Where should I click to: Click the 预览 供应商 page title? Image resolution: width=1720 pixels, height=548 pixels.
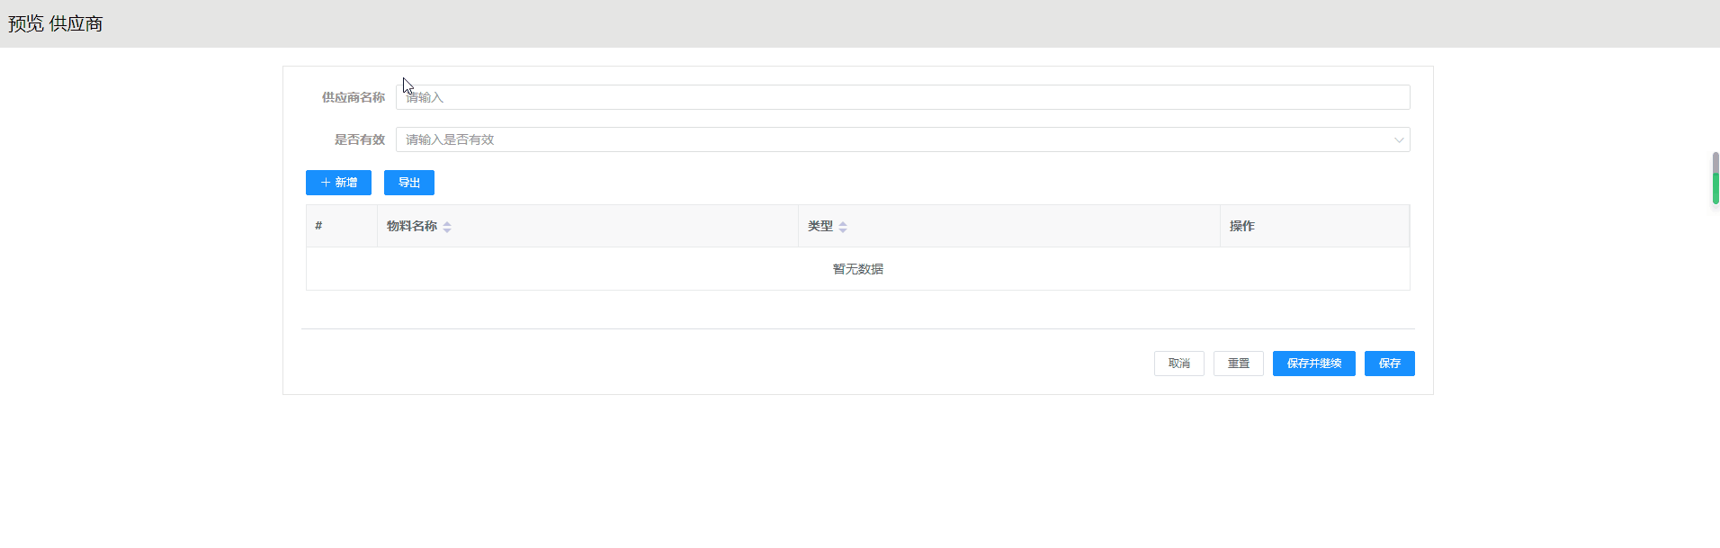click(x=56, y=23)
